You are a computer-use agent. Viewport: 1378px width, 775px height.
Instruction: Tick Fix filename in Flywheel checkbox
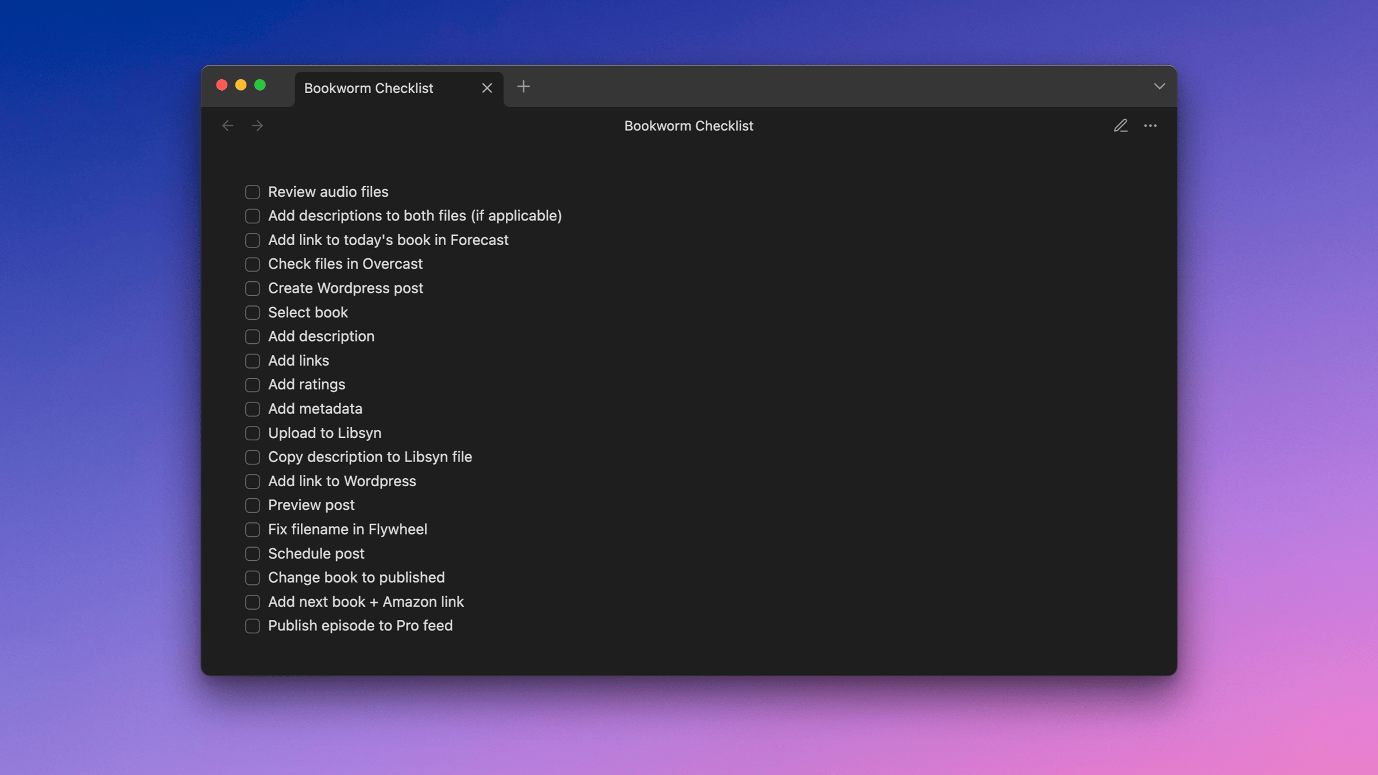[x=252, y=529]
